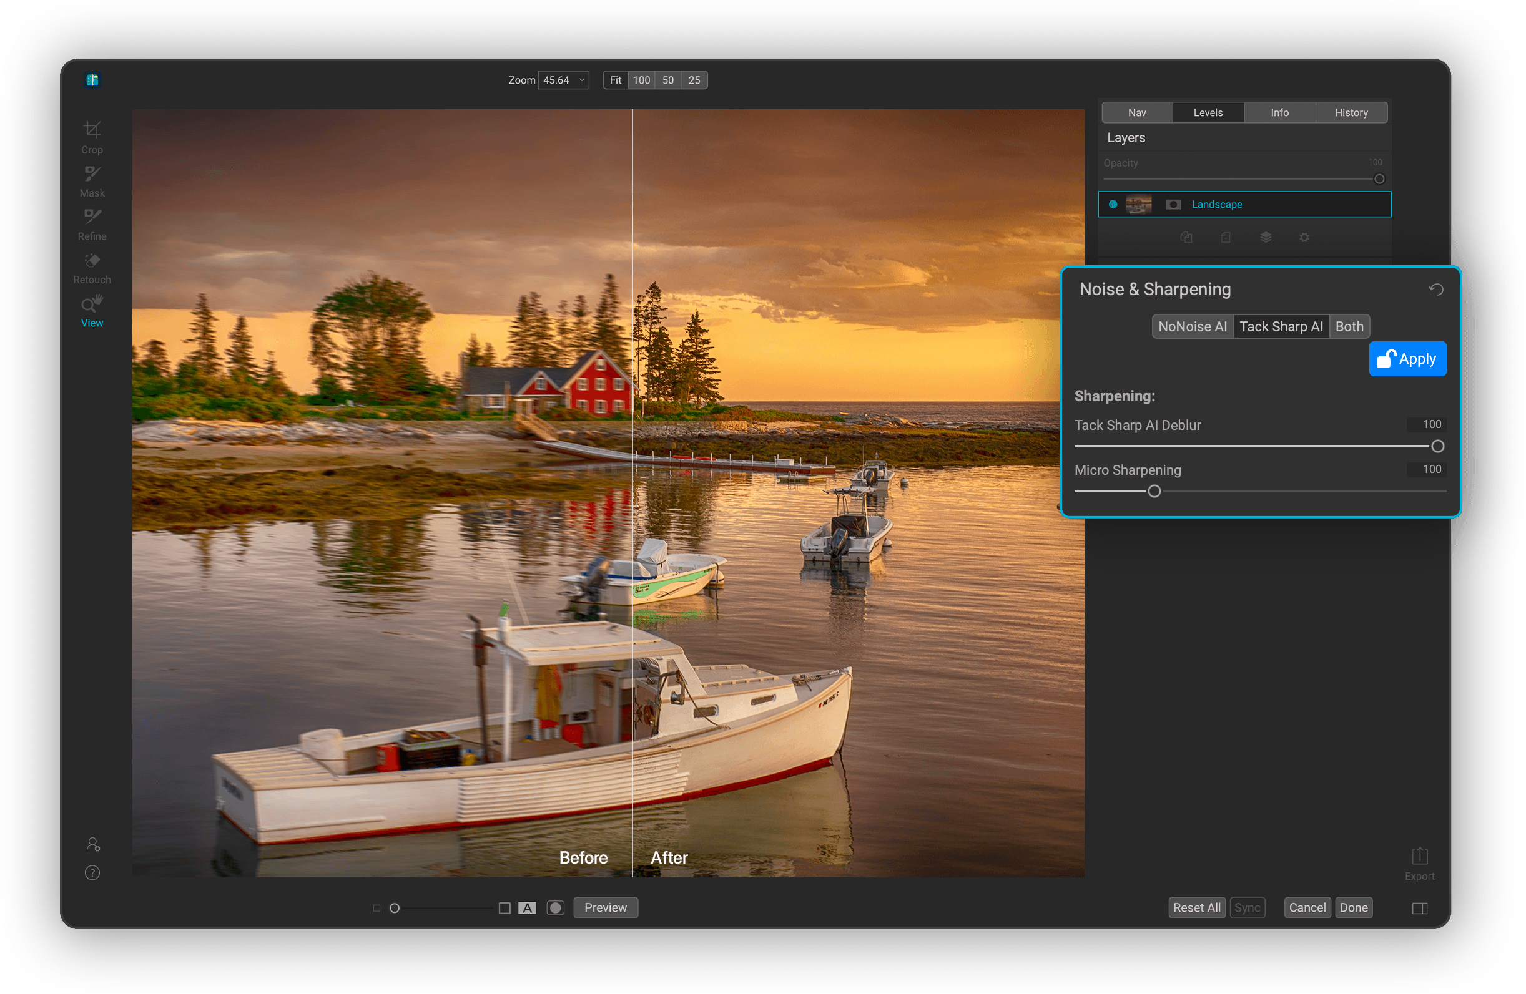Click the Landscape layer mask thumbnail
The width and height of the screenshot is (1526, 994).
[x=1173, y=205]
